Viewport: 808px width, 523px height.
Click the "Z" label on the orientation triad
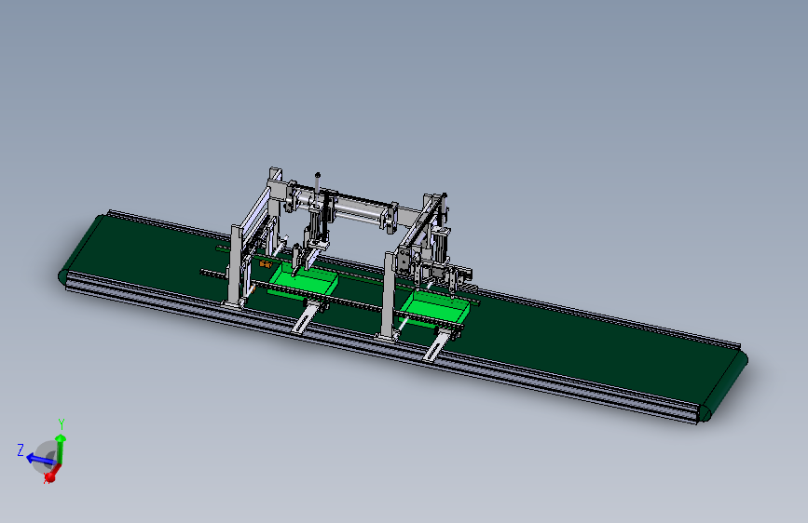(21, 450)
